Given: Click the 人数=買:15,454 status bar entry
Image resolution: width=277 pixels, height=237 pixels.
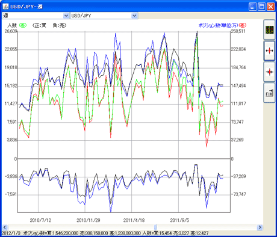Looking at the screenshot, I should pos(157,233).
